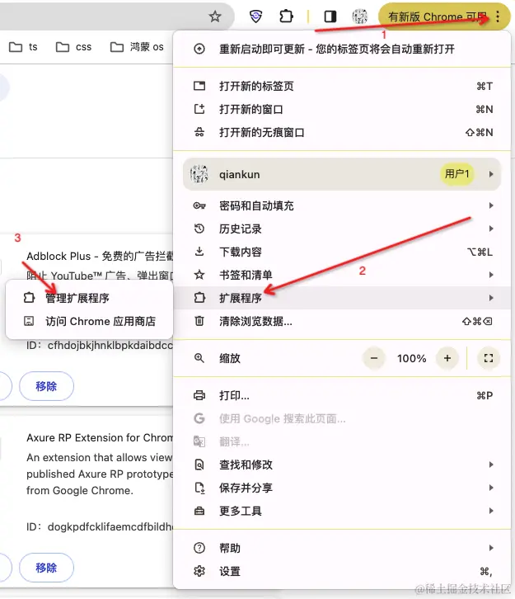Expand the 历史记录 submenu arrow
The height and width of the screenshot is (599, 515).
click(491, 229)
